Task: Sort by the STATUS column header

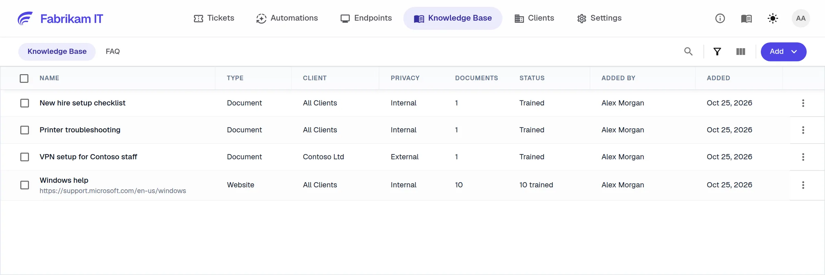Action: [x=532, y=78]
